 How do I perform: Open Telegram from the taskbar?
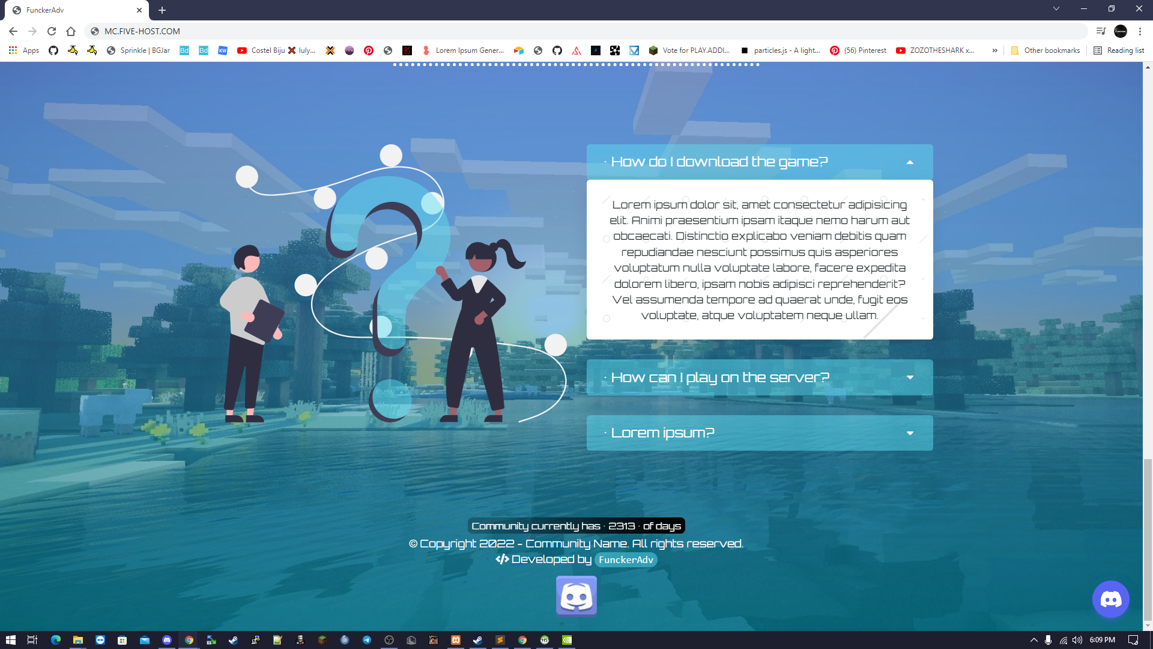pos(366,640)
